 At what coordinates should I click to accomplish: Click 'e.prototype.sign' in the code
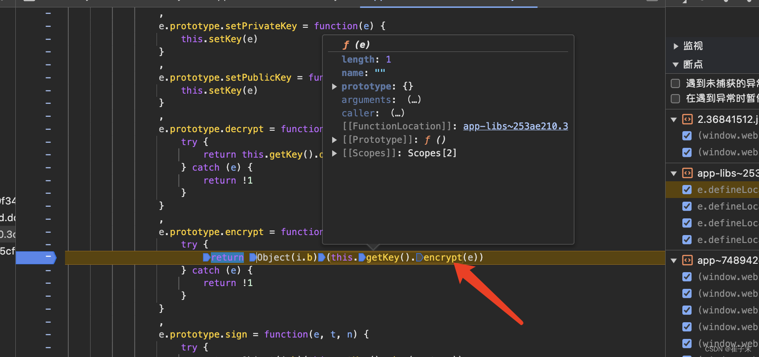[x=203, y=334]
